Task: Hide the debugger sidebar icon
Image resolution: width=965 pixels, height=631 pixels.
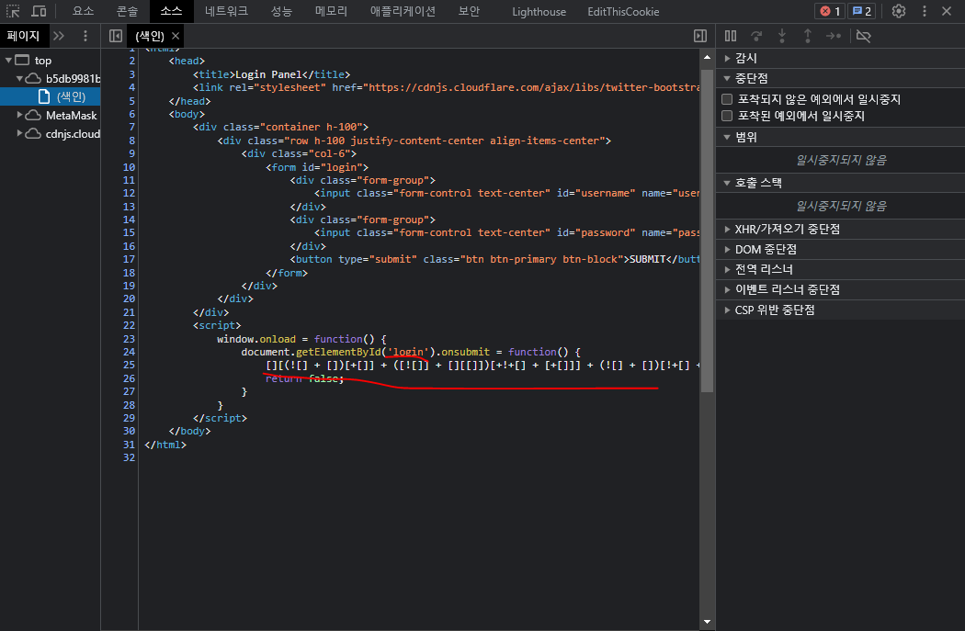Action: pos(699,36)
